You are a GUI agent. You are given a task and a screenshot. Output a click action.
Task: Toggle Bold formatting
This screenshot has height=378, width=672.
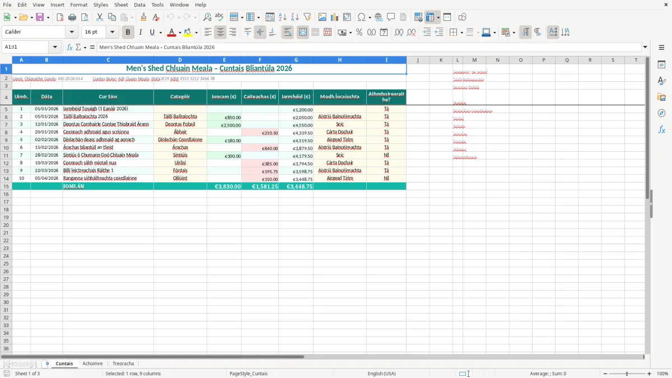[128, 32]
